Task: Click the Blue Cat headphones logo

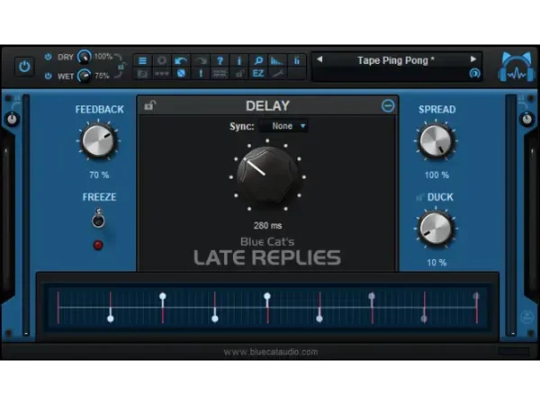Action: pyautogui.click(x=517, y=67)
